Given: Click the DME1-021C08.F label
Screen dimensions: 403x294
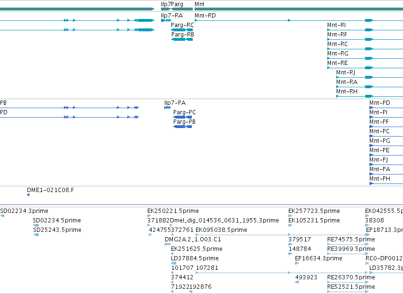Looking at the screenshot, I should [50, 190].
